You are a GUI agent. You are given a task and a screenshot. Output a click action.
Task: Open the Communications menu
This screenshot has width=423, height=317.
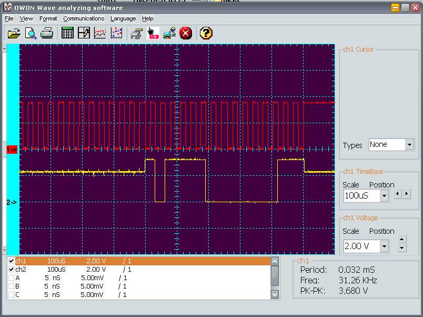coord(84,18)
